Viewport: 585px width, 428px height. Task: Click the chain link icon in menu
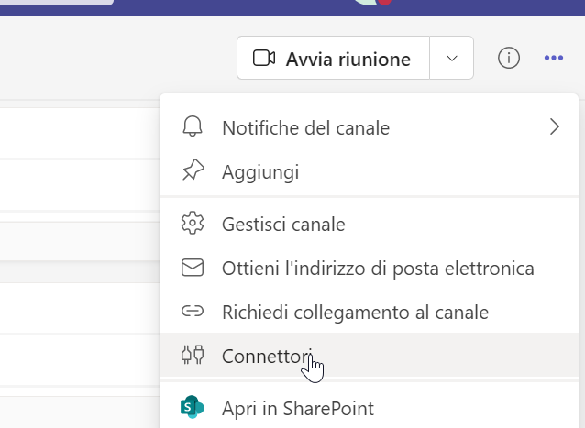pos(193,311)
